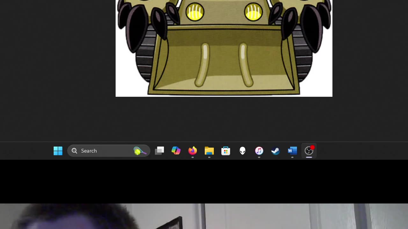Open the Windows Start menu
This screenshot has height=229, width=408.
[58, 151]
